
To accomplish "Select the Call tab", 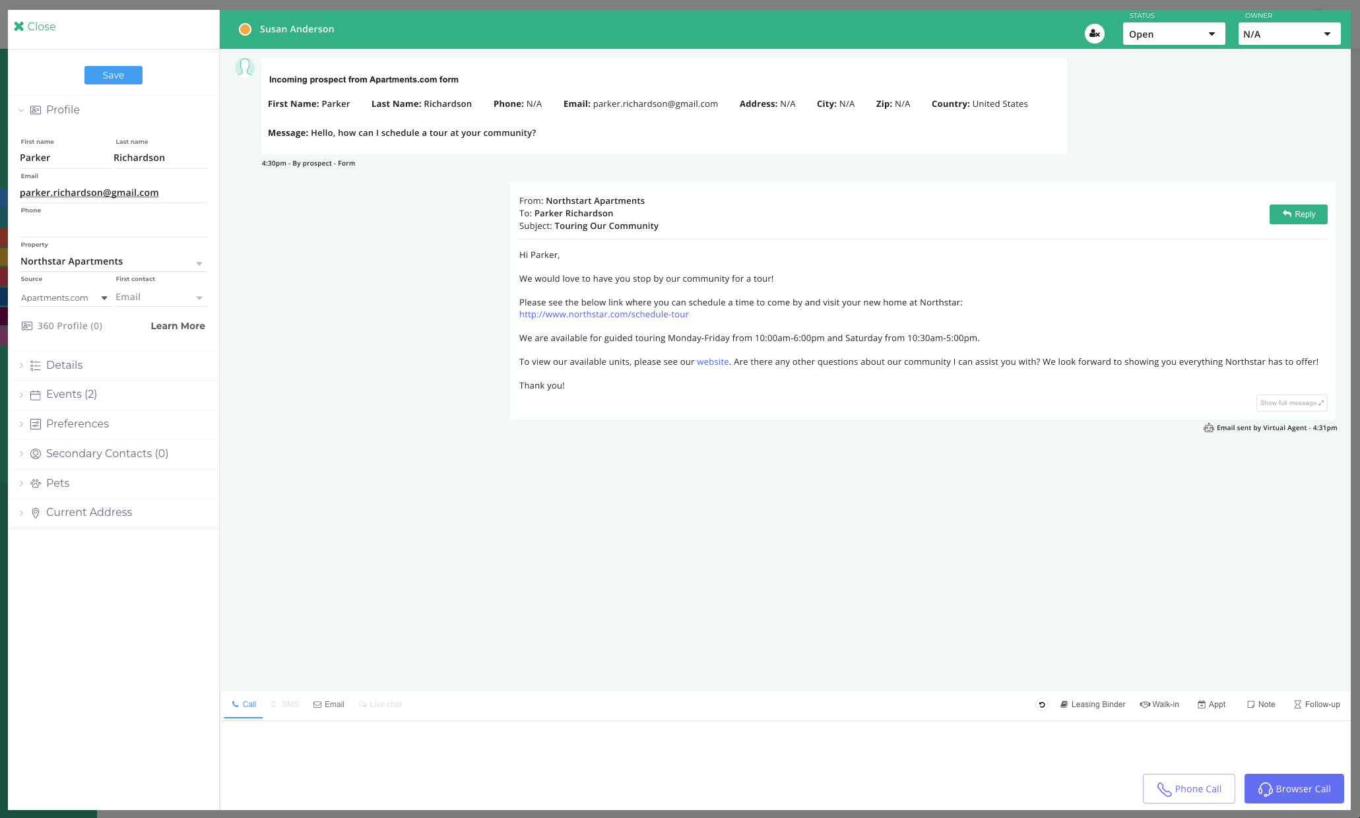I will tap(243, 705).
